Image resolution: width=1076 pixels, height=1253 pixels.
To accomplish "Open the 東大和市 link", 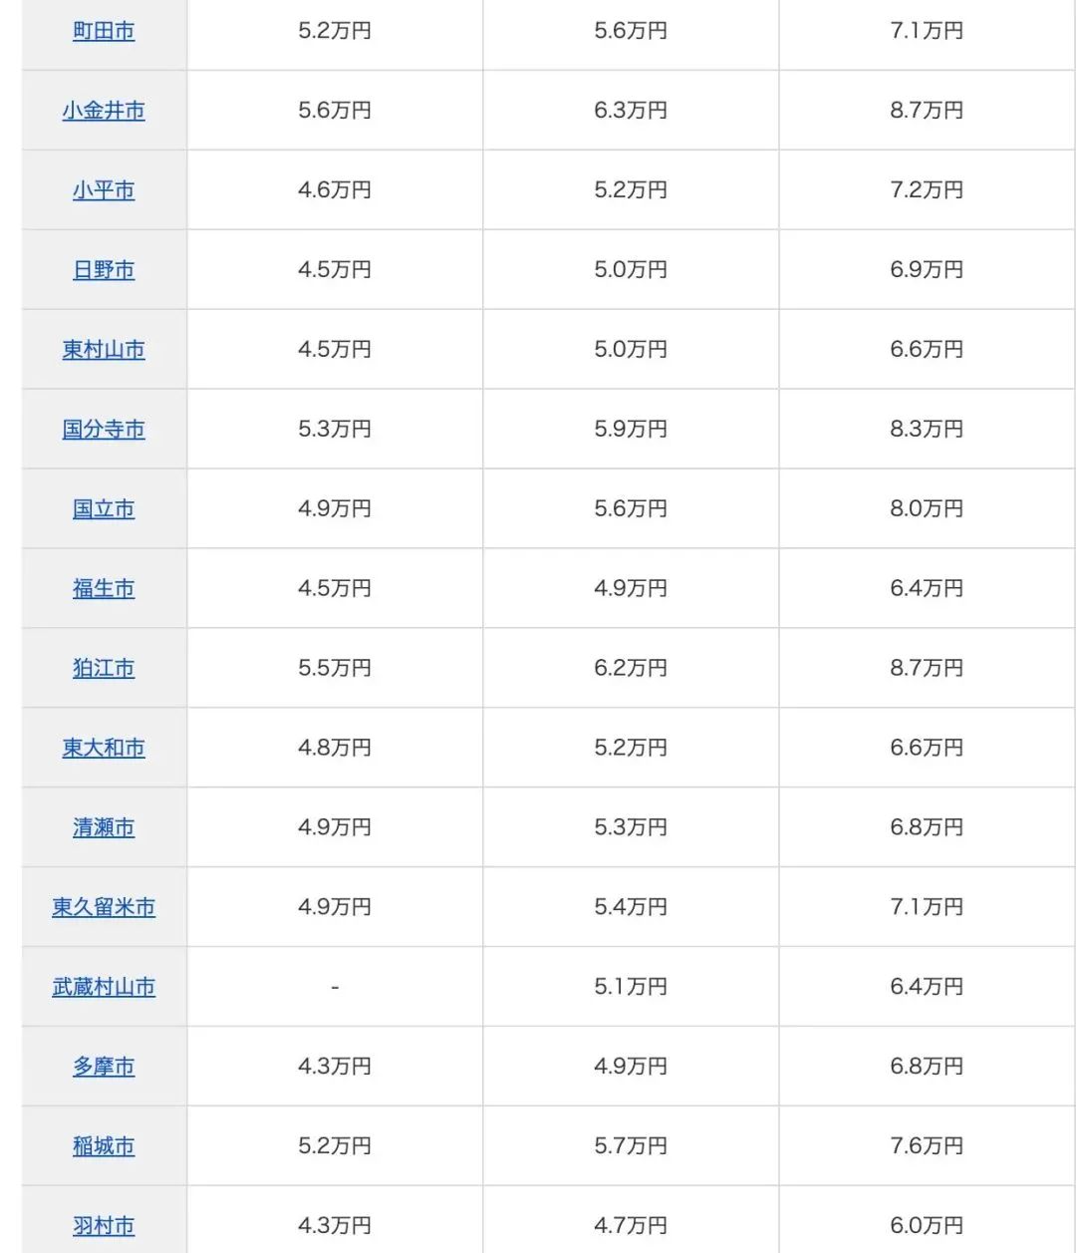I will 104,749.
